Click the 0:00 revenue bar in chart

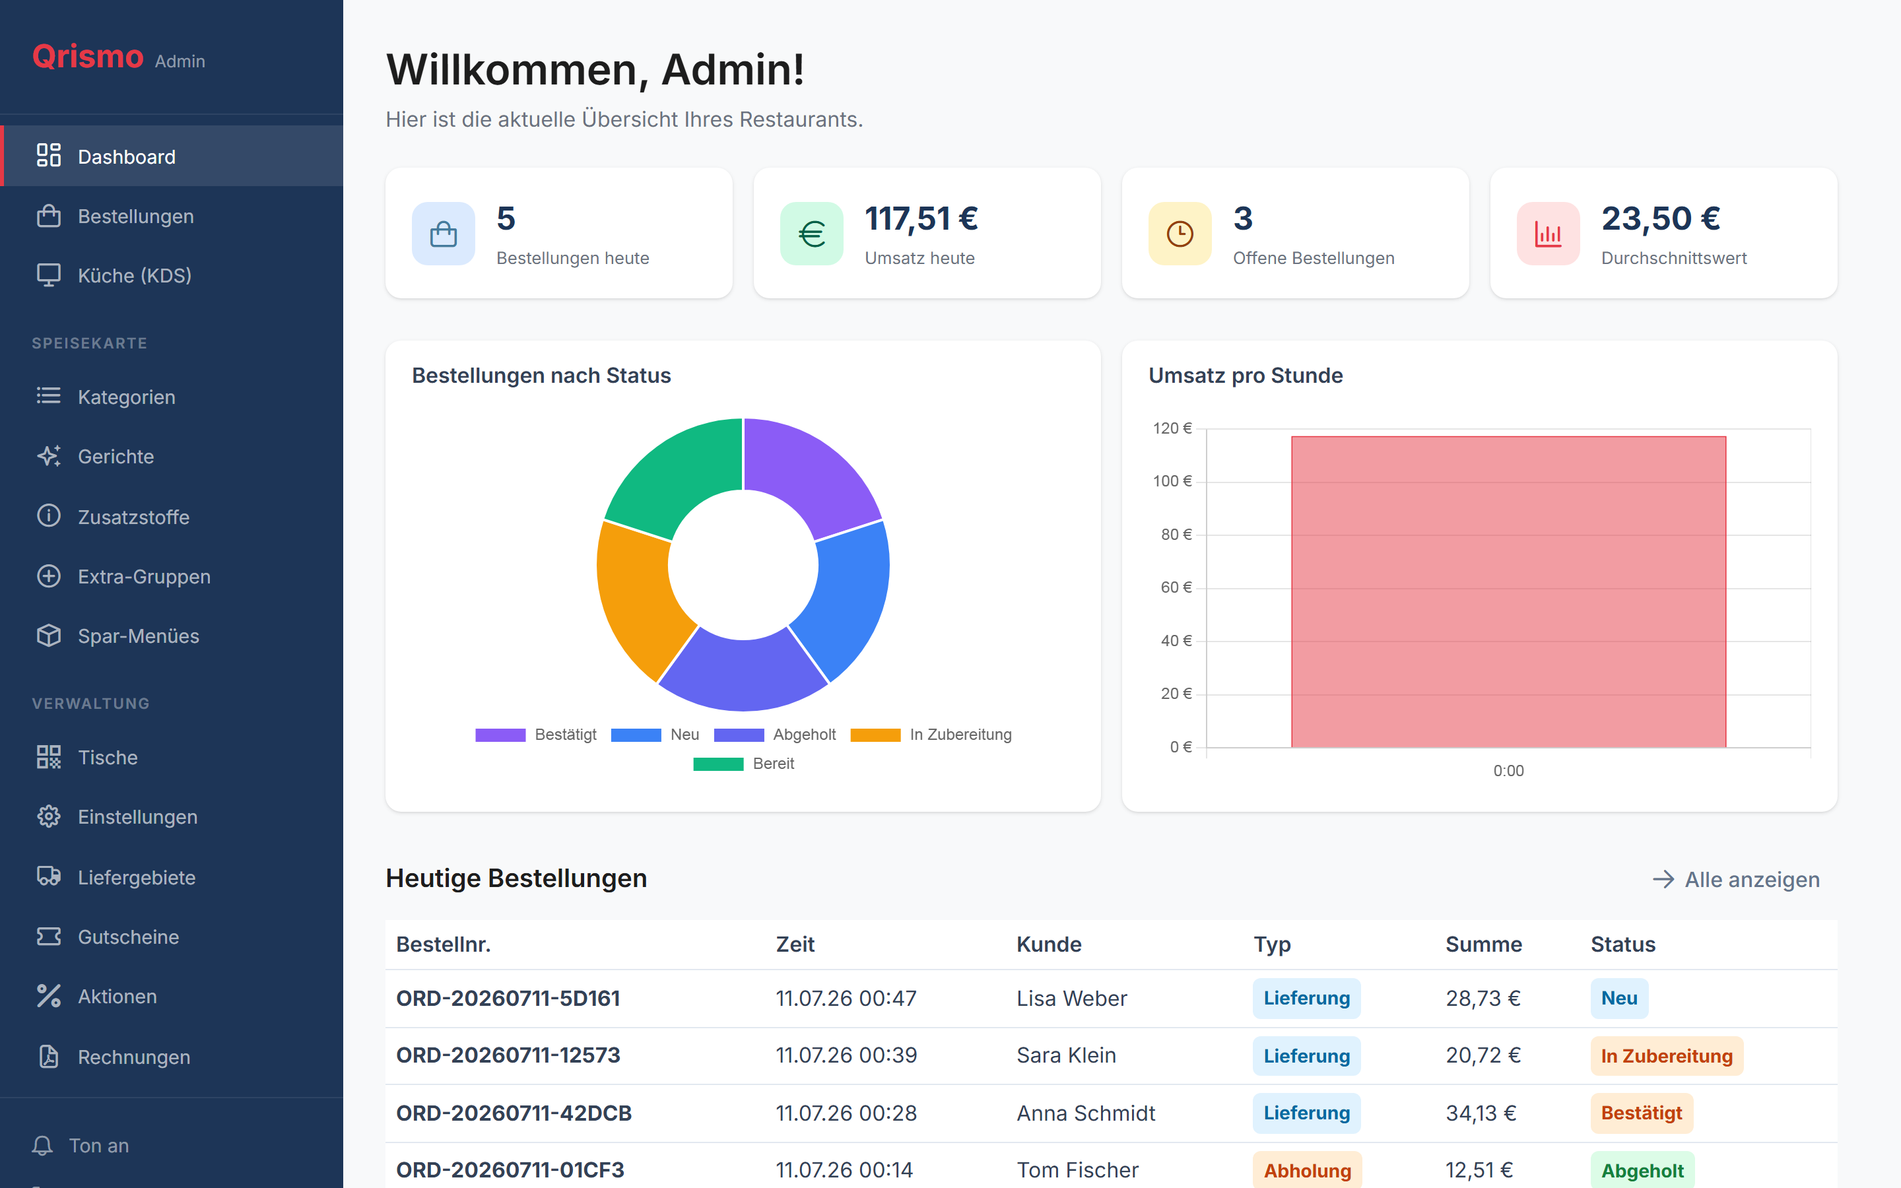click(x=1508, y=591)
